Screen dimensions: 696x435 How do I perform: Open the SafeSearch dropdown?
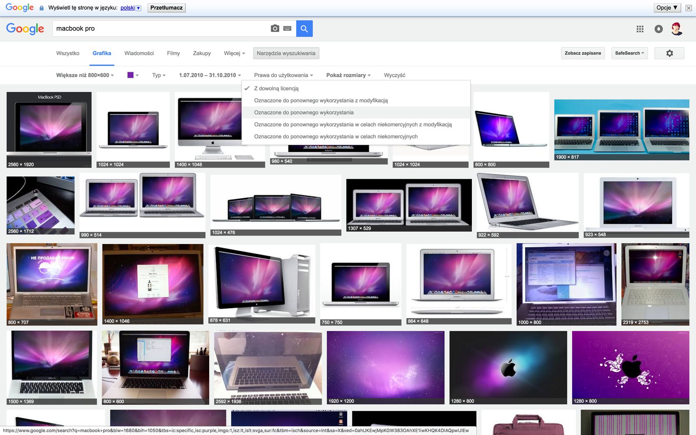tap(629, 53)
